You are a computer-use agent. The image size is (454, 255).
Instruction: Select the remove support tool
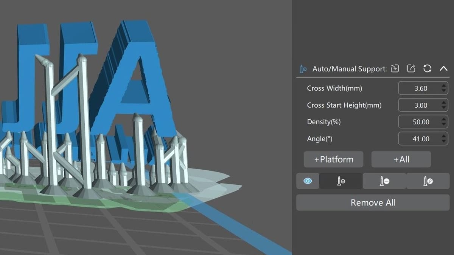click(384, 181)
